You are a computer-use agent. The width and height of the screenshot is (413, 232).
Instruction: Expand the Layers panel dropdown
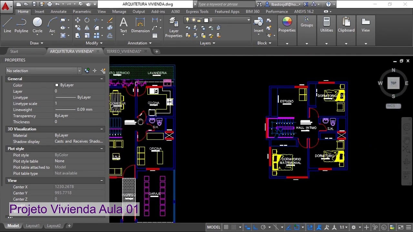point(207,43)
